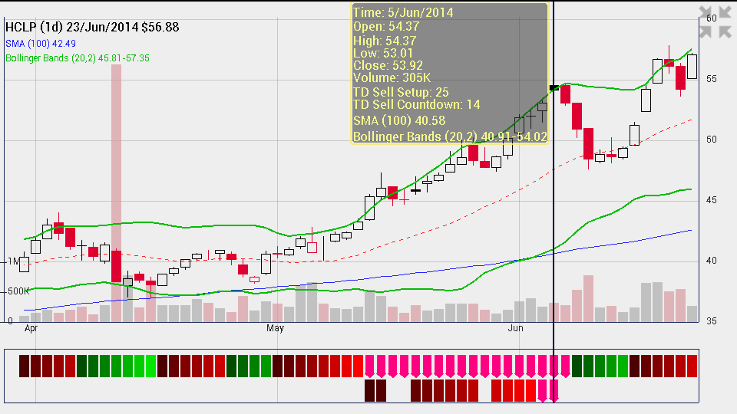The height and width of the screenshot is (414, 737).
Task: Click SMA (100) 40.58 in the tooltip
Action: point(399,120)
